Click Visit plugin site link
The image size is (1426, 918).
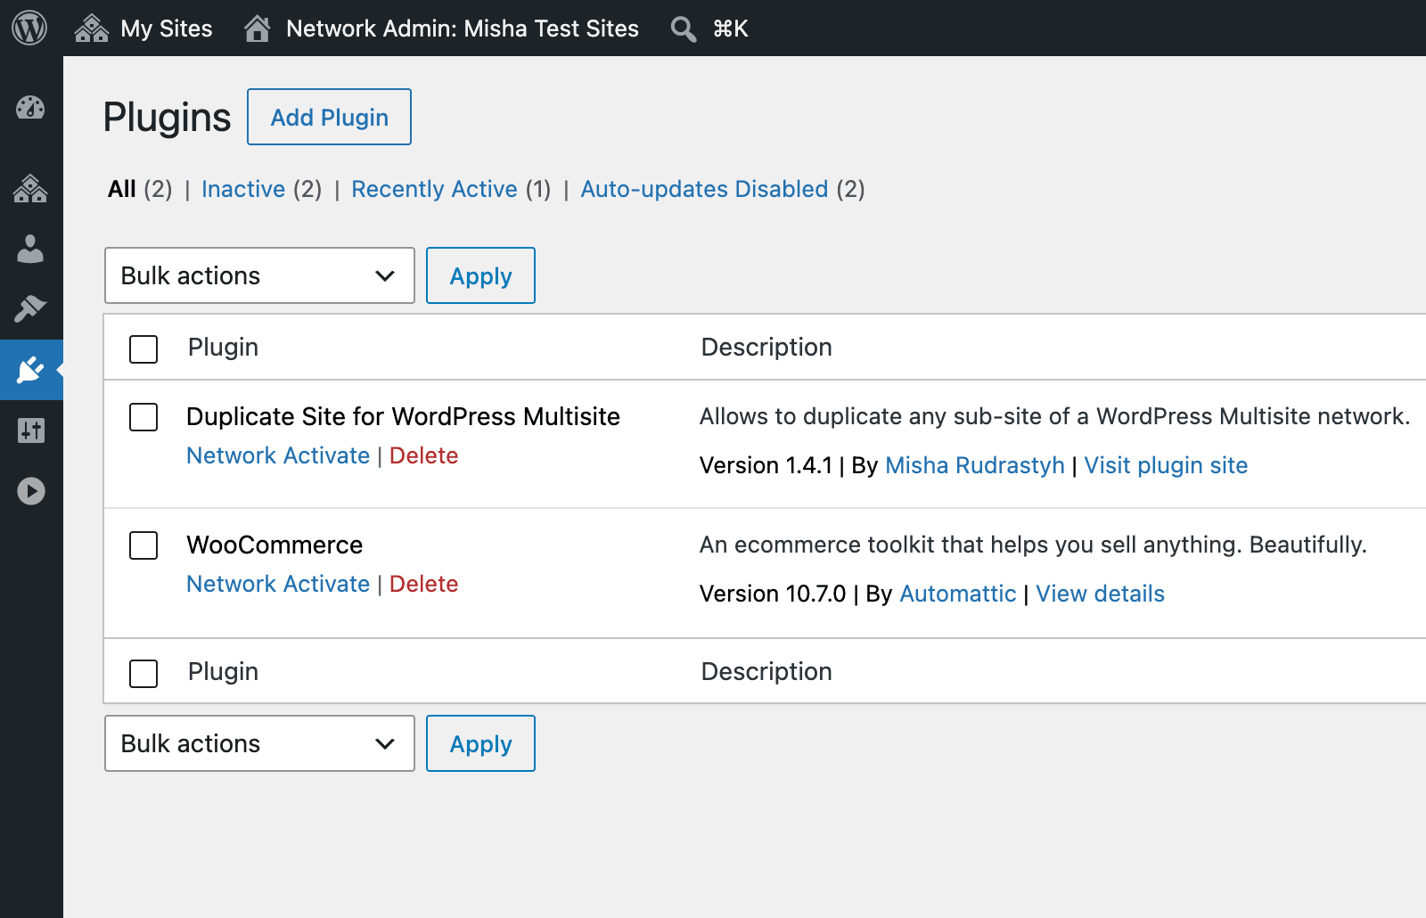(1166, 465)
